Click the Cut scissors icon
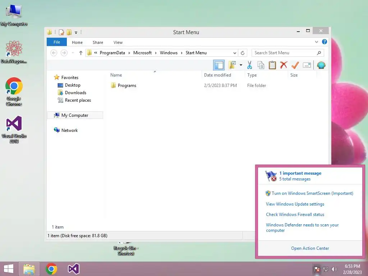The width and height of the screenshot is (368, 276). [x=249, y=65]
